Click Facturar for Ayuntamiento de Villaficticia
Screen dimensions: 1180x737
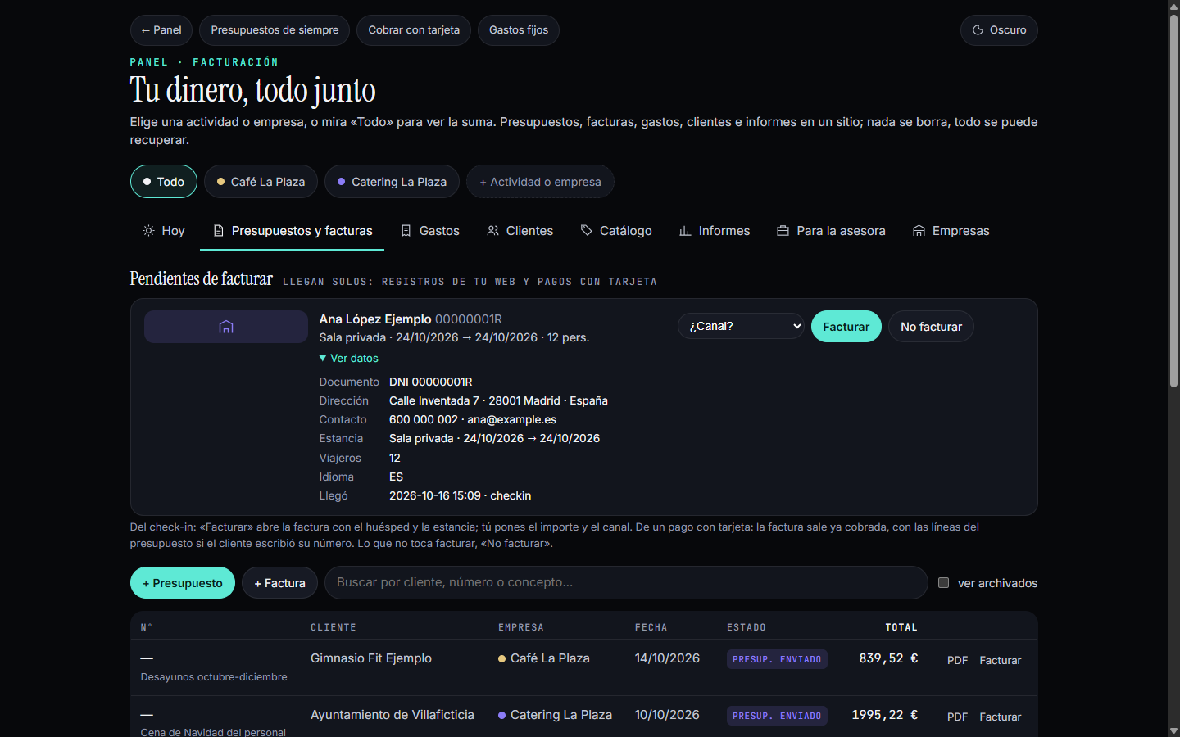click(x=1001, y=717)
